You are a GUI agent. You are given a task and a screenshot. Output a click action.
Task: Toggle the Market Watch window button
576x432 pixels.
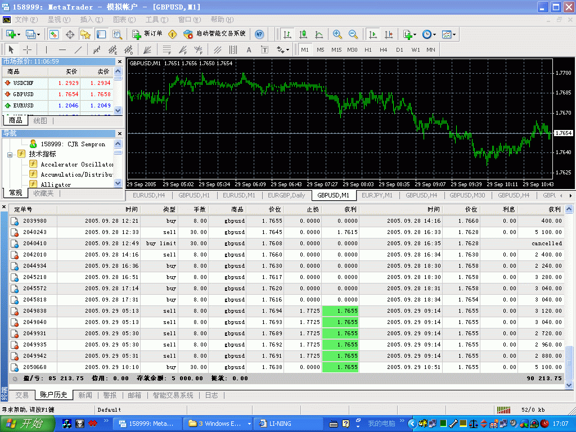(54, 34)
